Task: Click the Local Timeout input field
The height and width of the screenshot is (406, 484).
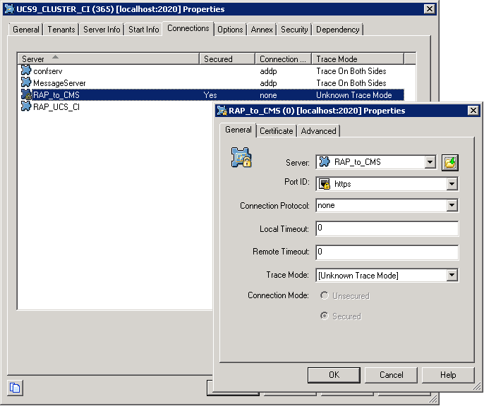Action: pos(387,229)
